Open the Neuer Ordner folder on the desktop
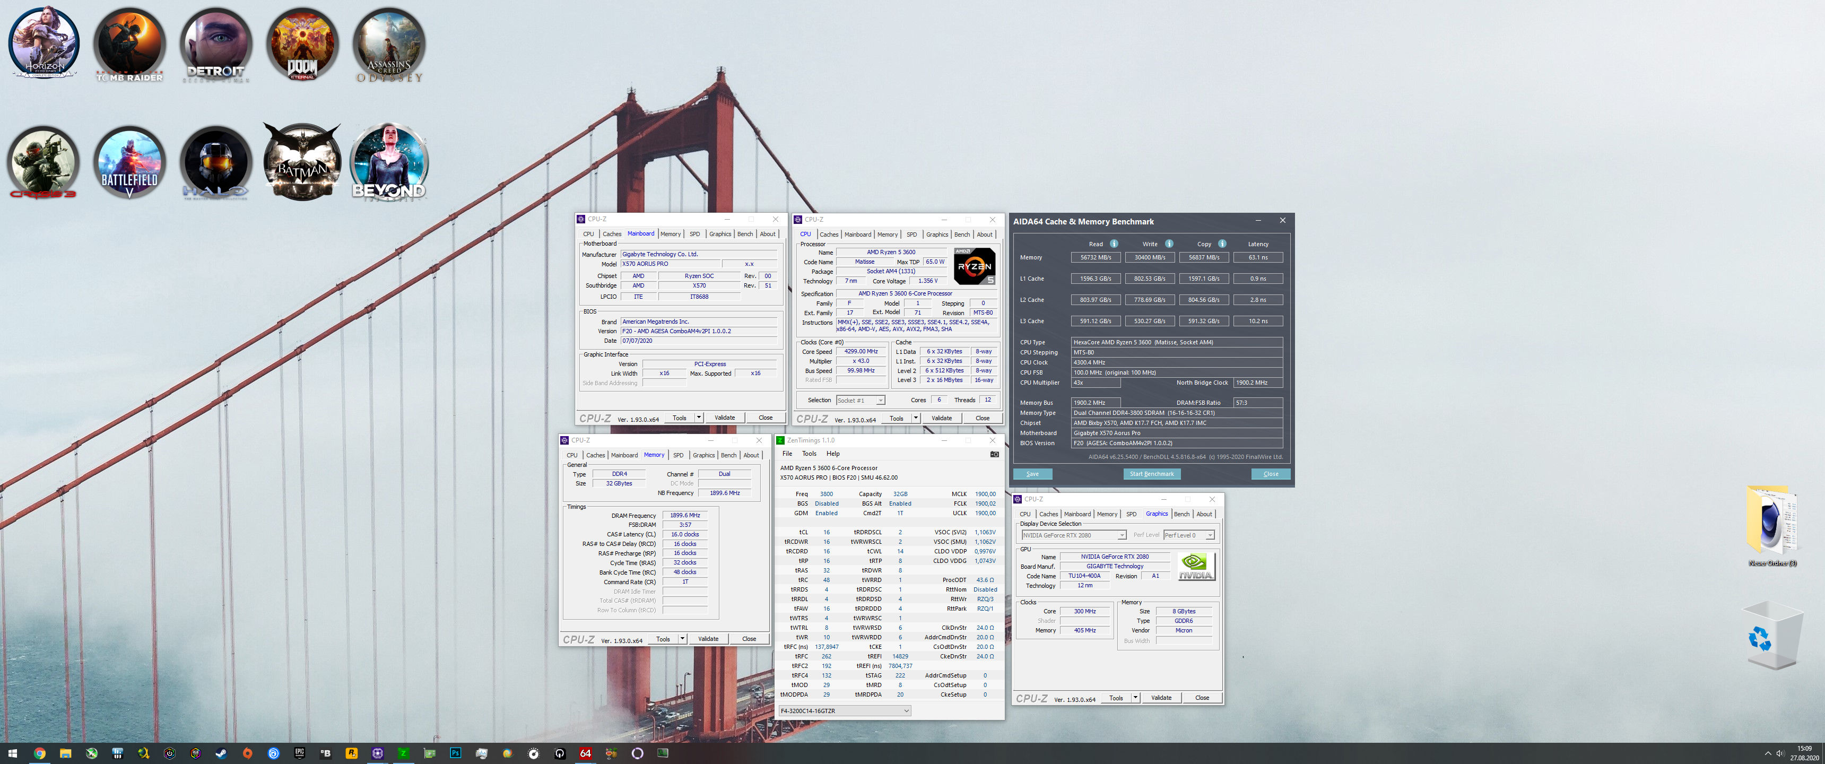The width and height of the screenshot is (1825, 764). click(x=1772, y=521)
